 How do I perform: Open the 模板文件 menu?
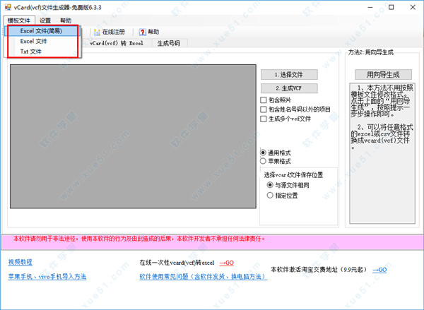tap(19, 20)
